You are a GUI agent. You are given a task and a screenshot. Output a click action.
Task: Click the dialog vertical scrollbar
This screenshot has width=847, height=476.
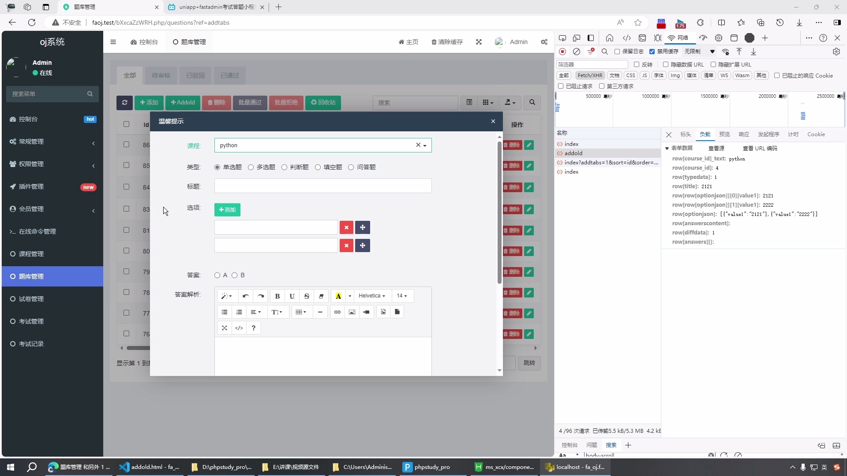[x=499, y=212]
